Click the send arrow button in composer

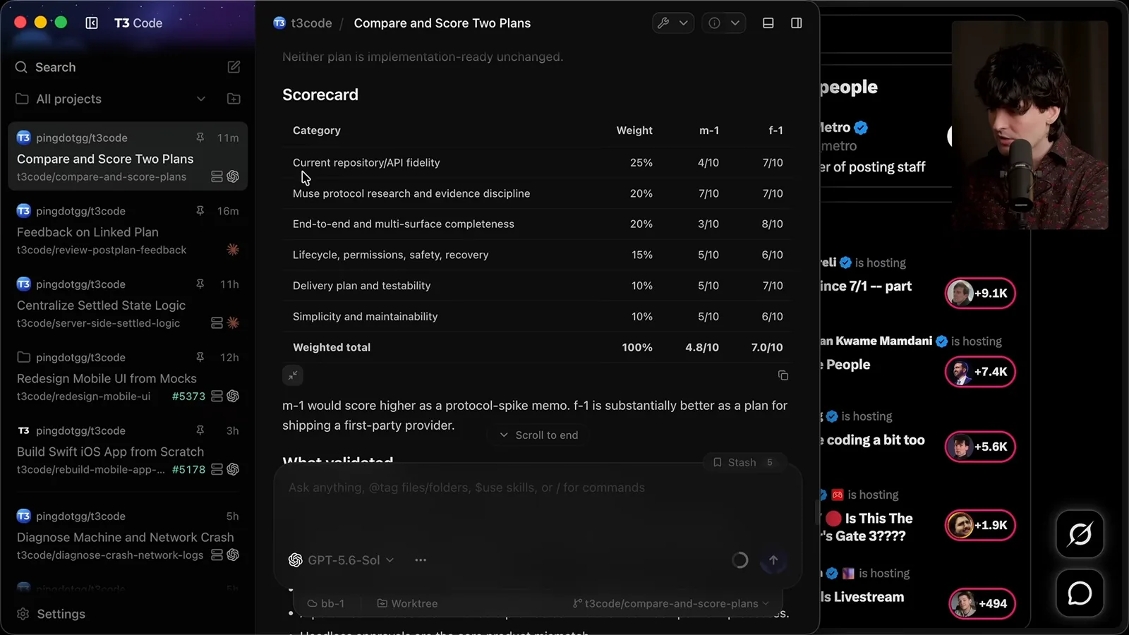pos(773,560)
